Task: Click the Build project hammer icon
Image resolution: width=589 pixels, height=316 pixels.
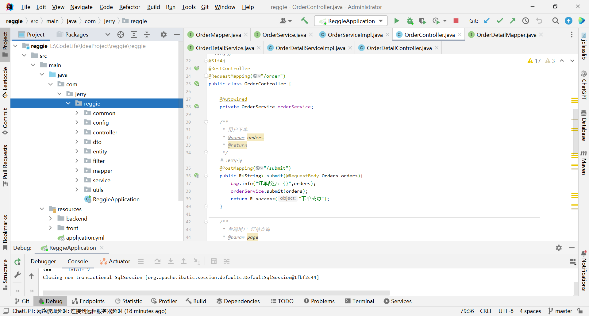Action: pos(304,21)
